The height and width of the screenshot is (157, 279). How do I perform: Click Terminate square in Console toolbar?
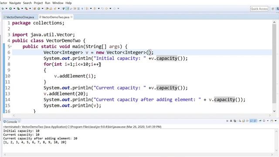(227, 121)
